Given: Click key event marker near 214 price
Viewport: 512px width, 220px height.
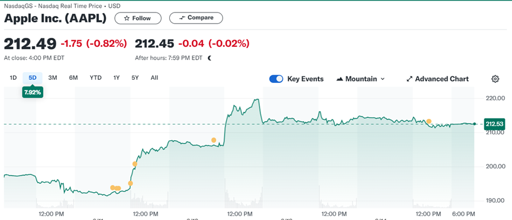Looking at the screenshot, I should click(429, 121).
